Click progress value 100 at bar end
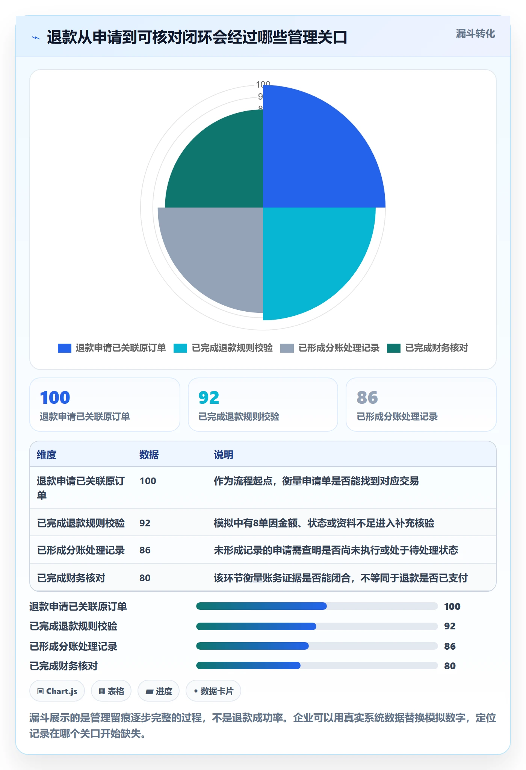526x770 pixels. coord(452,606)
